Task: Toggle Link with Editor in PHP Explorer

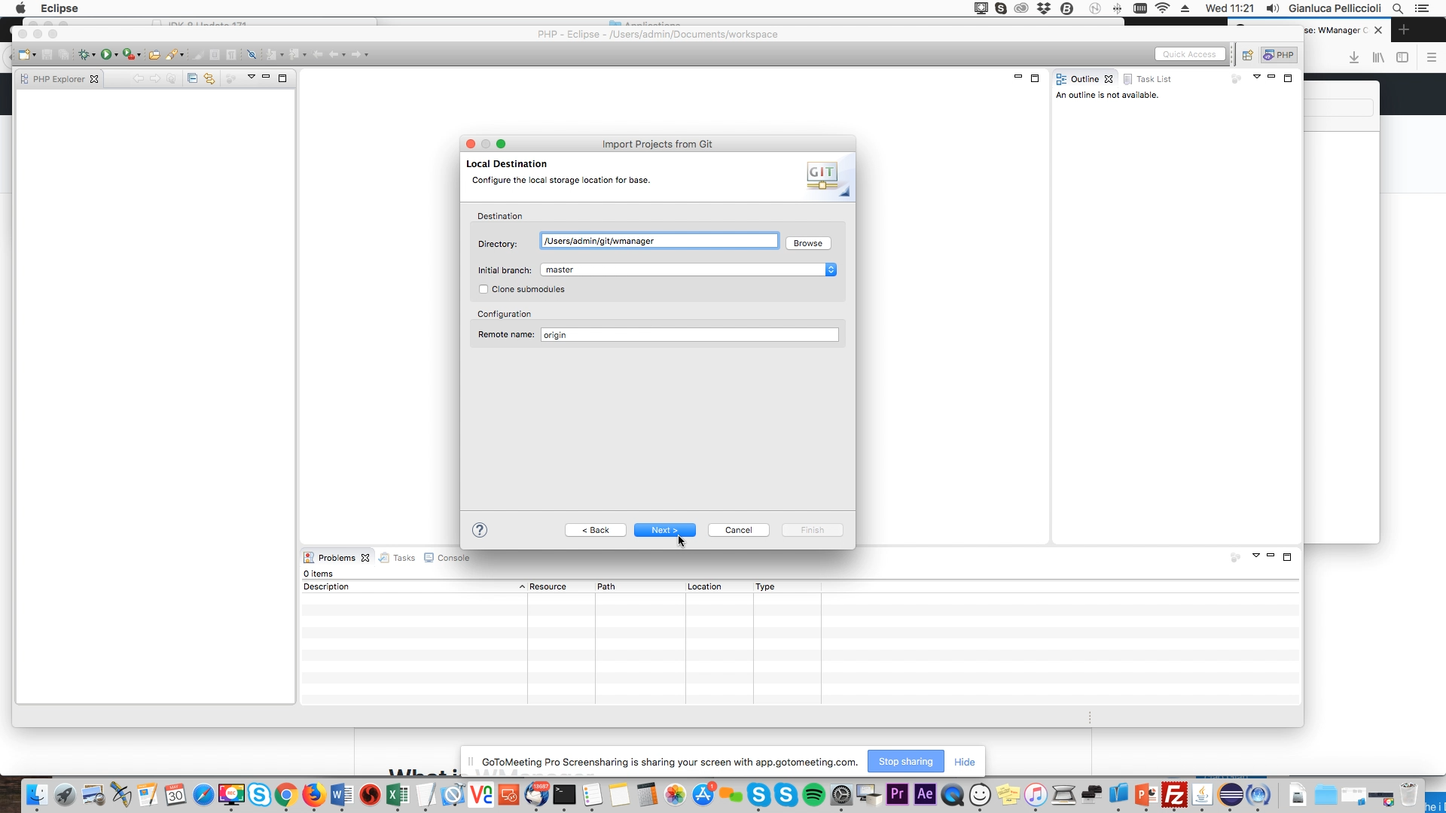Action: pos(209,78)
